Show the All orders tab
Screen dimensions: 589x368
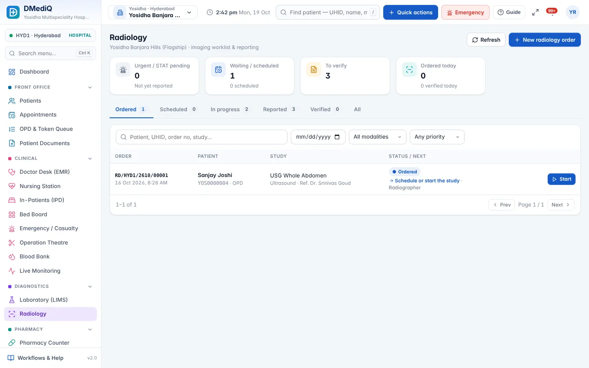tap(357, 110)
